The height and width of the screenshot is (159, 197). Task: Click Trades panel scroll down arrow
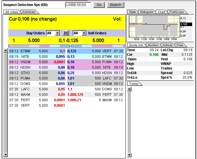(x=129, y=155)
